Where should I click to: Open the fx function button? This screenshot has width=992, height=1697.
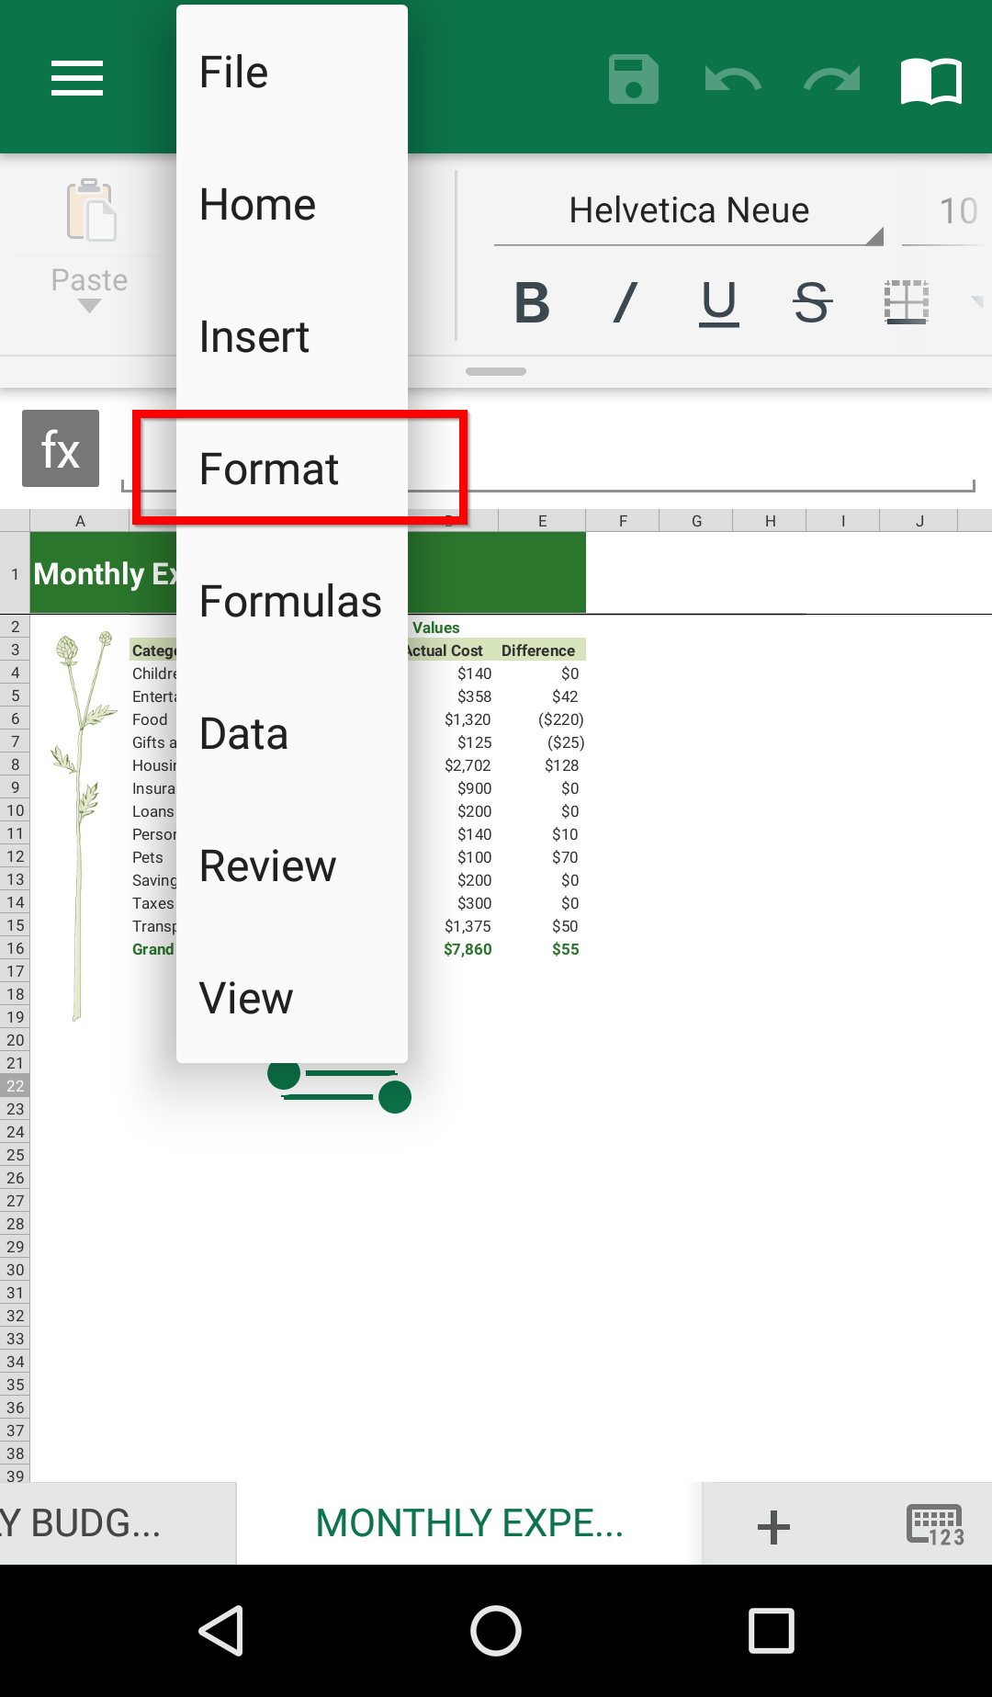(61, 448)
